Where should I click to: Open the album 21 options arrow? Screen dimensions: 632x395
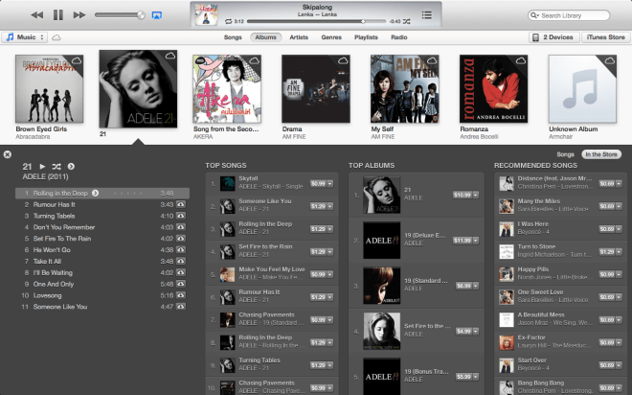pyautogui.click(x=71, y=167)
